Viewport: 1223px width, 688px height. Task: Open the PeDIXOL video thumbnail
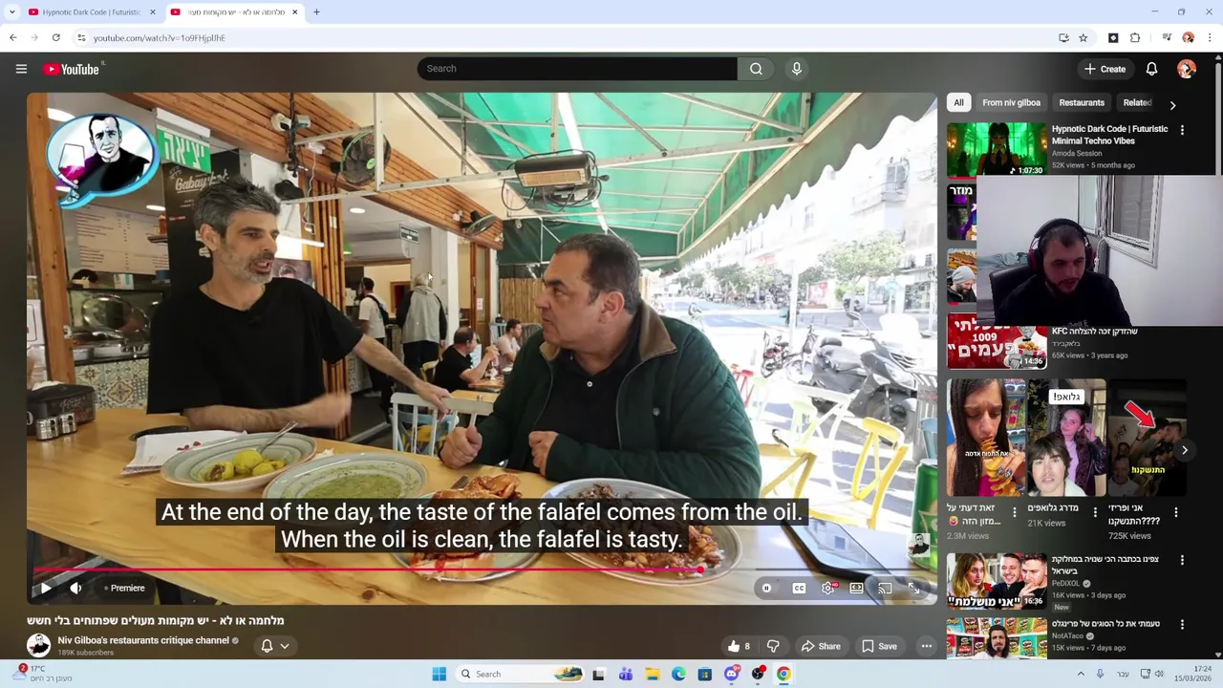(997, 580)
